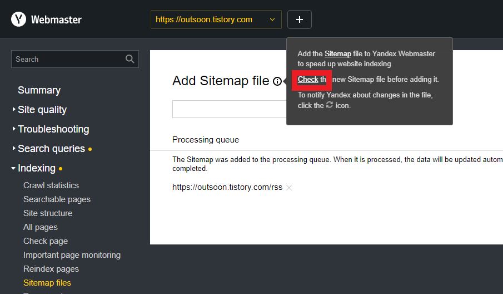Open the Summary page
The image size is (503, 294).
pos(39,90)
